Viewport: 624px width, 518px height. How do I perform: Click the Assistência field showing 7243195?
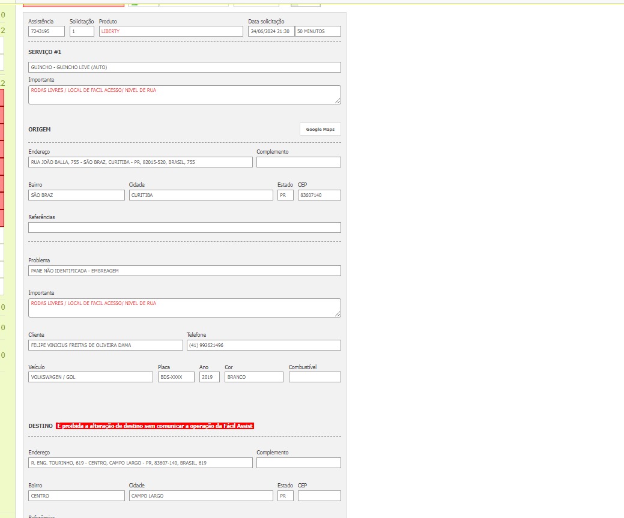click(47, 31)
